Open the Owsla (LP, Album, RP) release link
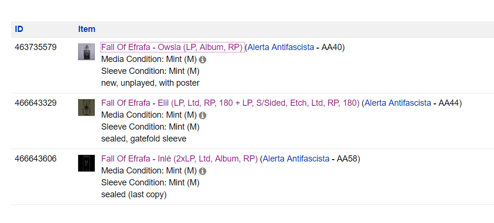 200,47
